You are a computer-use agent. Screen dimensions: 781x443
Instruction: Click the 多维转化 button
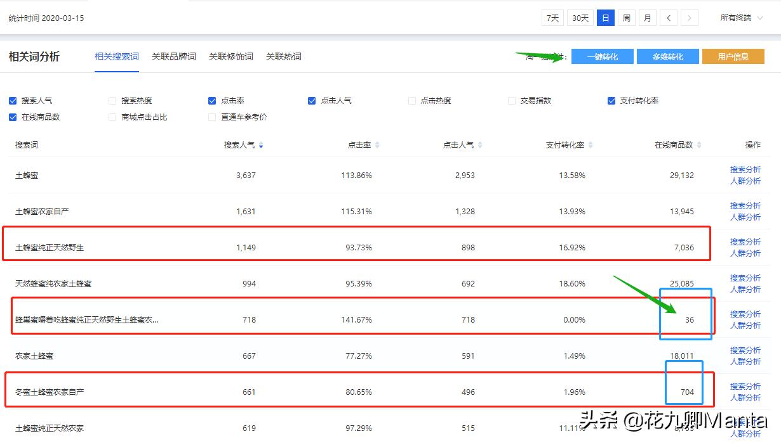667,56
